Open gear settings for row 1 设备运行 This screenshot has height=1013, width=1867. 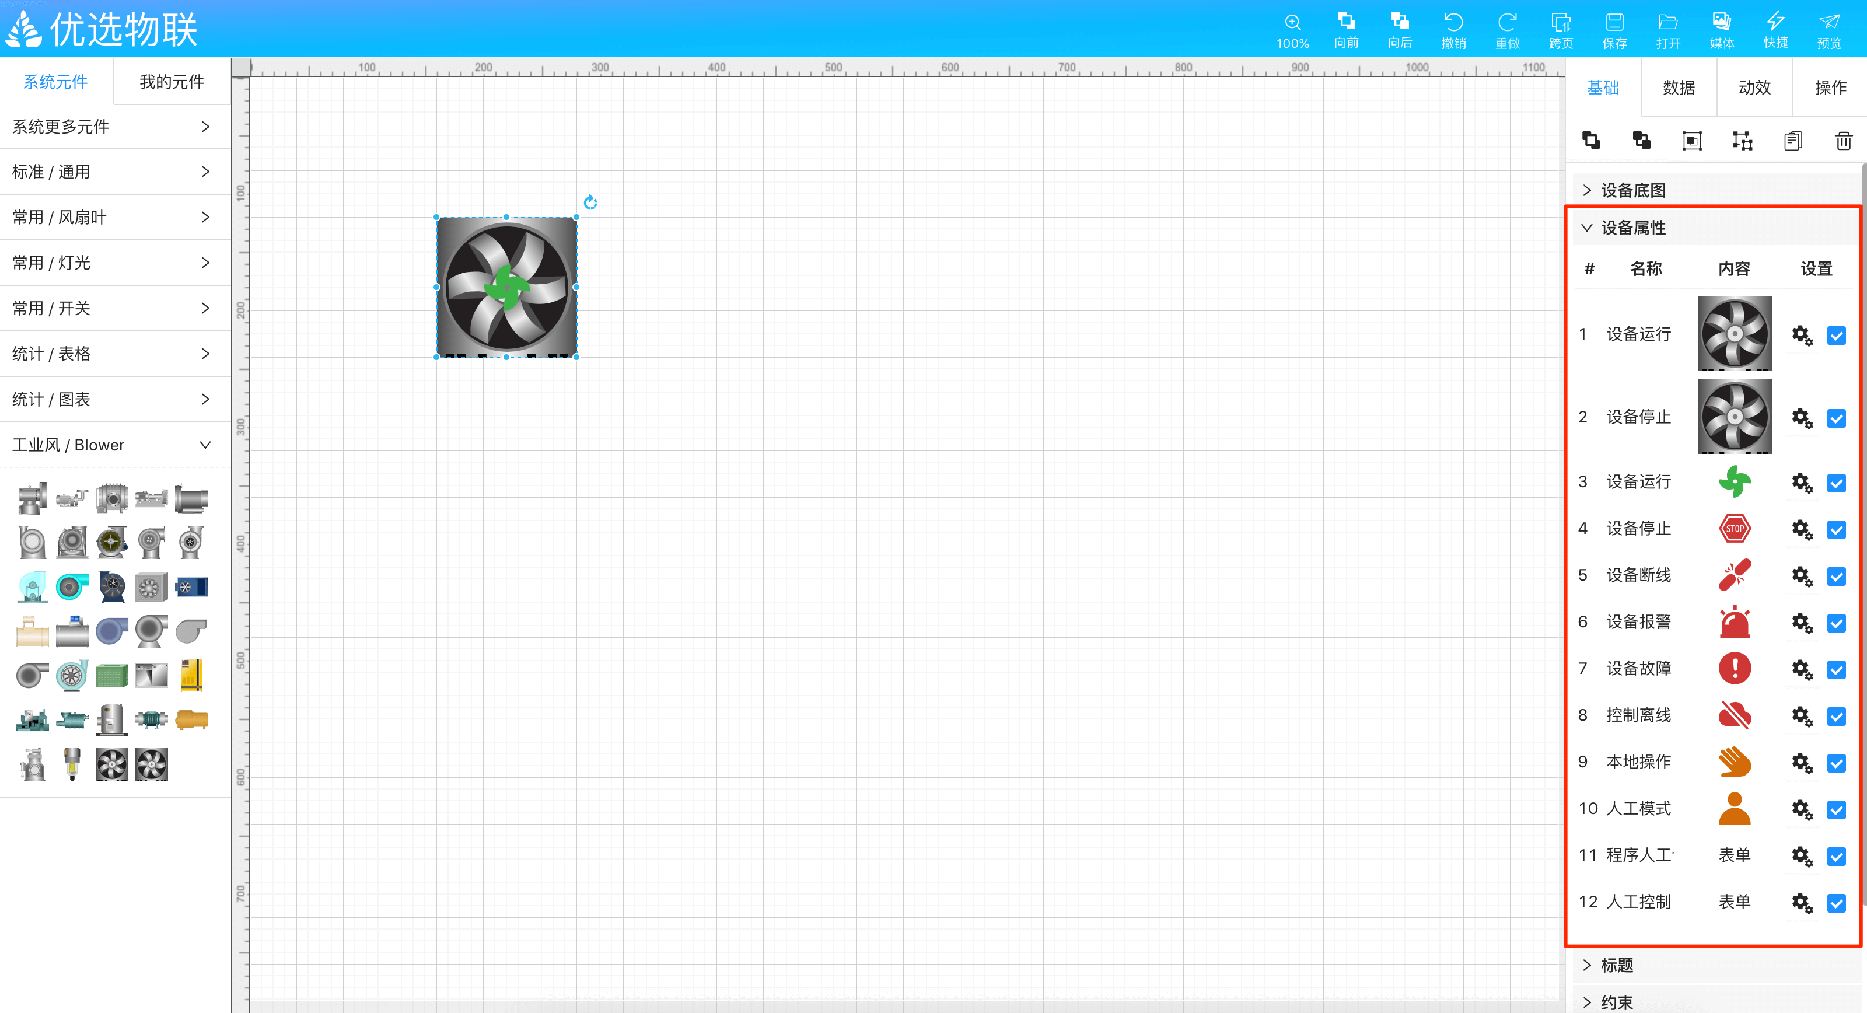tap(1802, 335)
